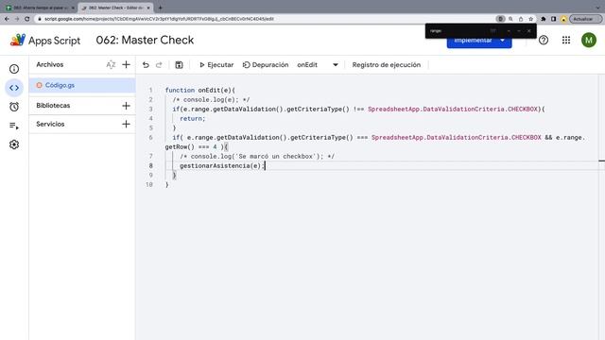605x340 pixels.
Task: Undo the last edit
Action: click(x=146, y=65)
